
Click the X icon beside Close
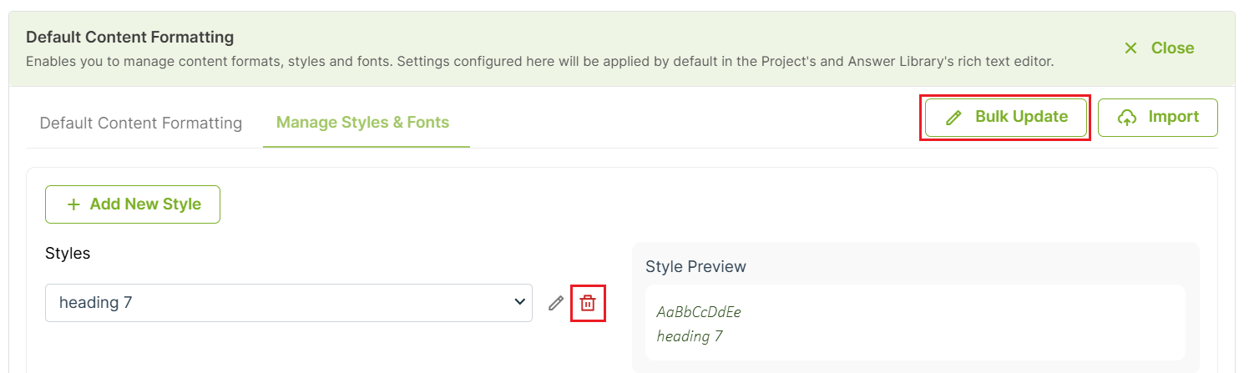point(1130,48)
